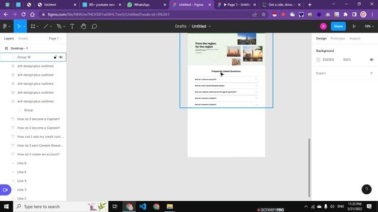
Task: Switch to the Assets tab
Action: (23, 38)
